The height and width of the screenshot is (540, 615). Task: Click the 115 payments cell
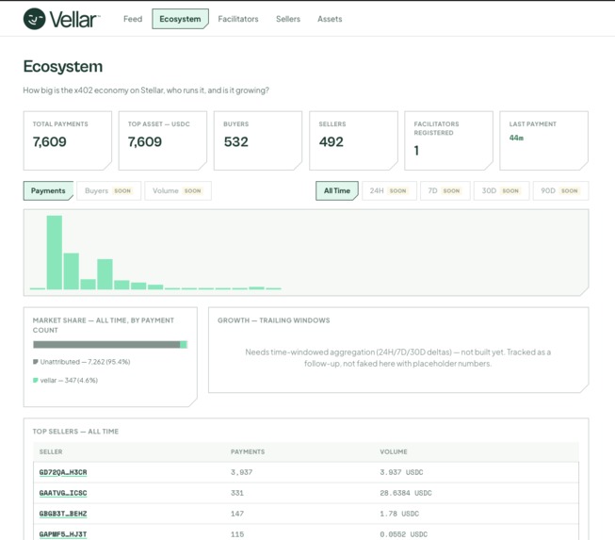click(x=237, y=534)
